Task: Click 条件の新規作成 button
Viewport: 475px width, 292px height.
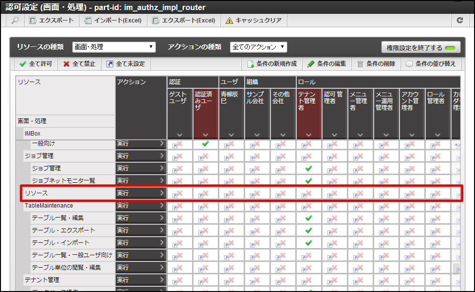Action: click(x=272, y=64)
